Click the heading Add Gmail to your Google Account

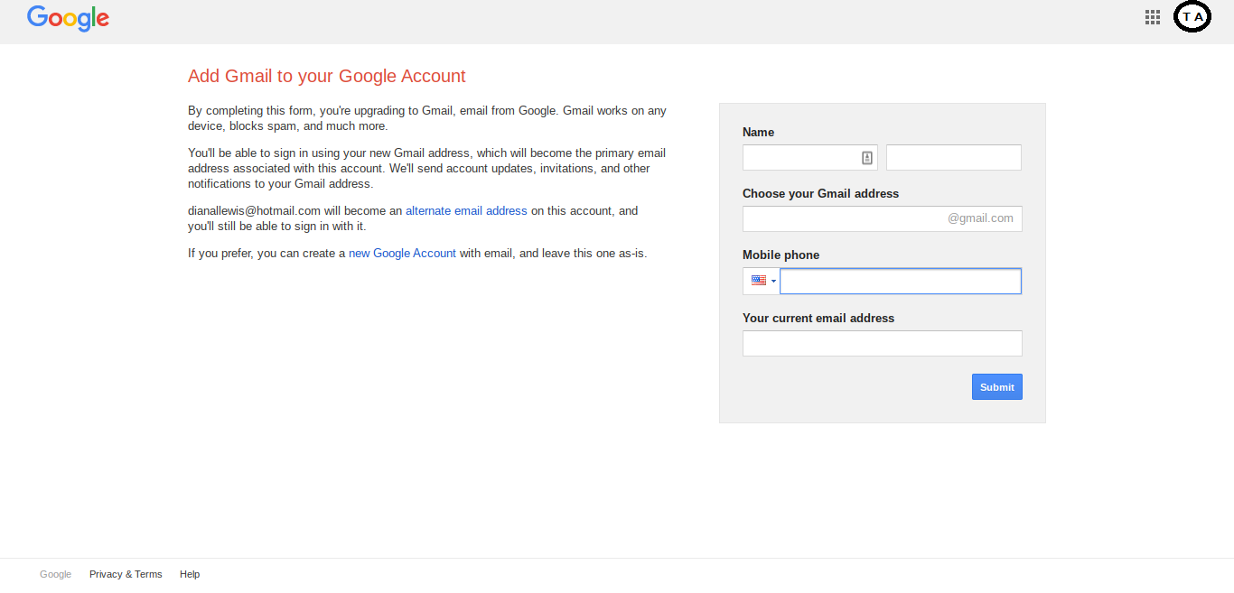point(327,77)
